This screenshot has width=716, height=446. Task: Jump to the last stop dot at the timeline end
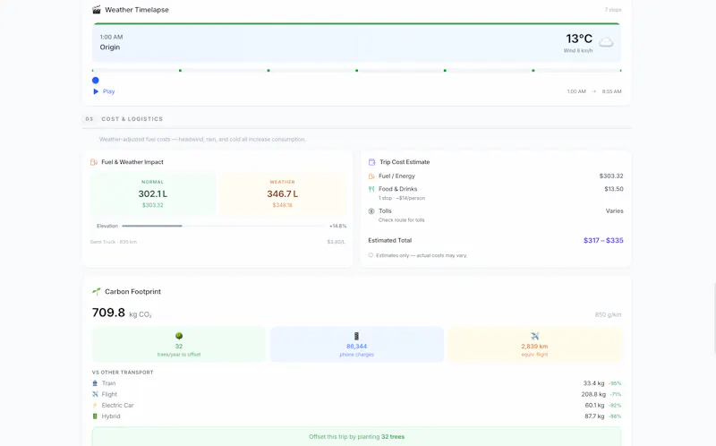click(x=620, y=71)
